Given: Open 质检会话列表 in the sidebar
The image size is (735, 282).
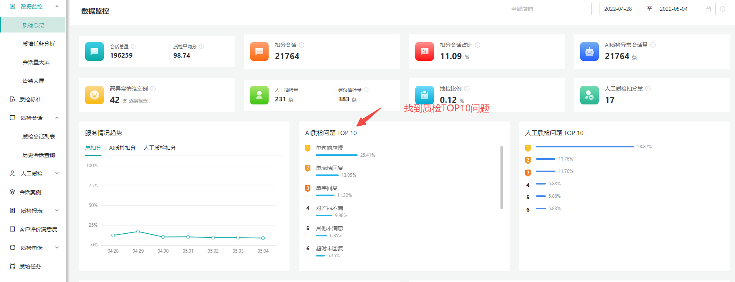Looking at the screenshot, I should (x=39, y=137).
